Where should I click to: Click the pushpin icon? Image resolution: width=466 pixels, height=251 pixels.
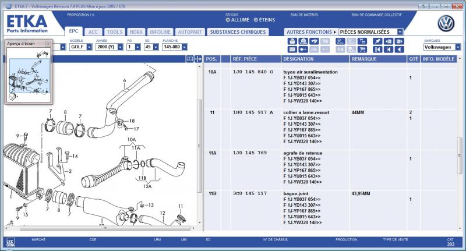coord(377,41)
